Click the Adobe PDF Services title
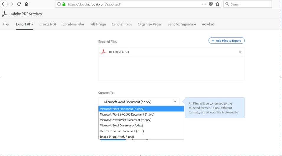 [26, 14]
